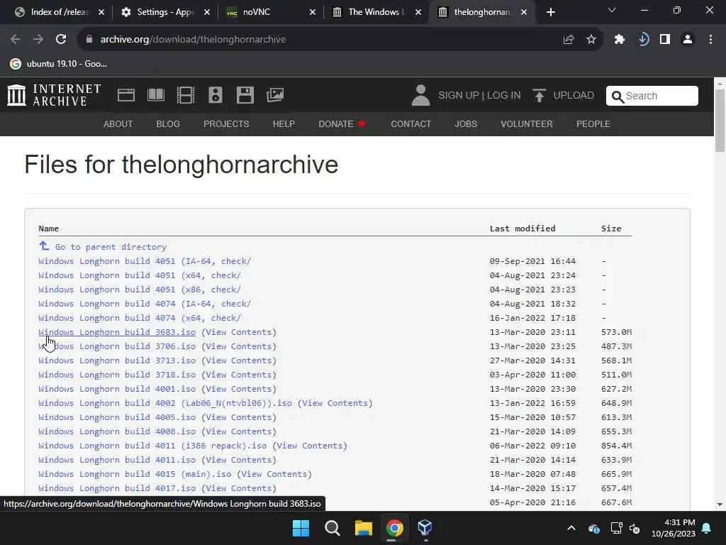Close the noVNC tab

pyautogui.click(x=313, y=12)
